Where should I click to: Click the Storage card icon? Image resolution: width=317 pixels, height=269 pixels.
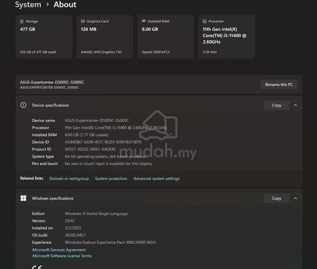[x=22, y=21]
